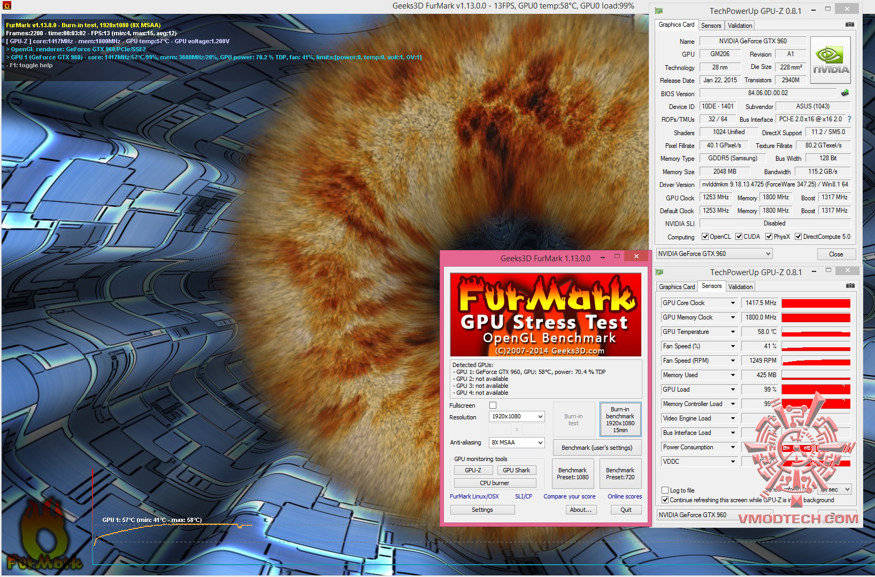Open the About... dialog in FurMark
The width and height of the screenshot is (875, 577).
click(x=581, y=510)
